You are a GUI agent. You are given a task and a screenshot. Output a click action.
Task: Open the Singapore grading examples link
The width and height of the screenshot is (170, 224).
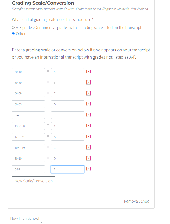pos(109,9)
